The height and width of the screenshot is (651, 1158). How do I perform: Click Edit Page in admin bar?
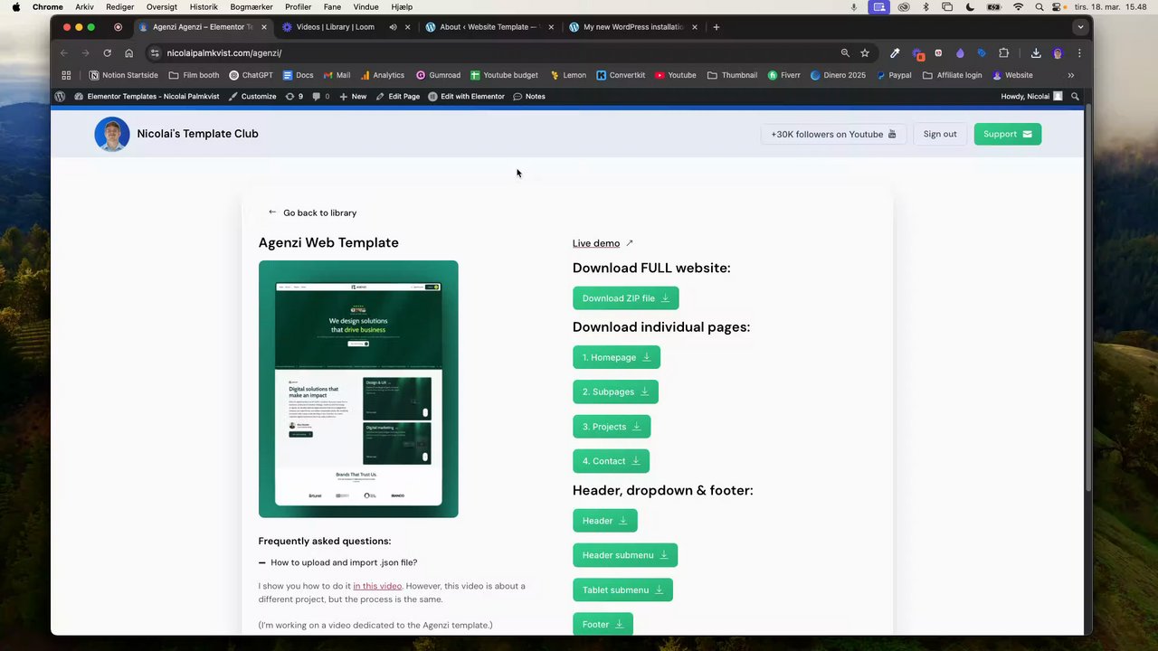[x=397, y=96]
